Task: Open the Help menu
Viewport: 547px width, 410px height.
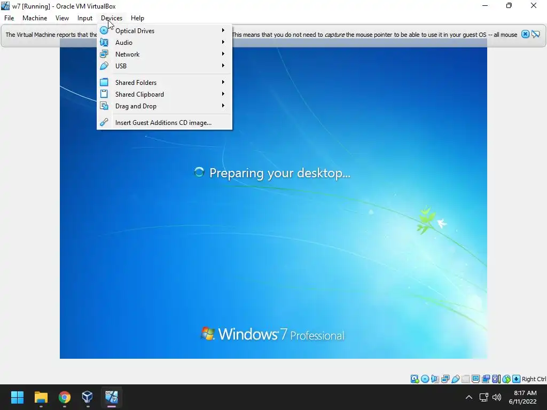Action: pyautogui.click(x=137, y=18)
